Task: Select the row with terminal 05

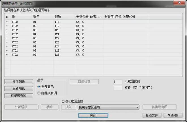Action: coord(93,38)
